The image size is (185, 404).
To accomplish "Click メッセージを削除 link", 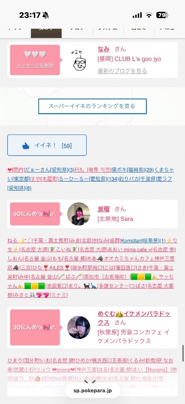I will (x=35, y=65).
